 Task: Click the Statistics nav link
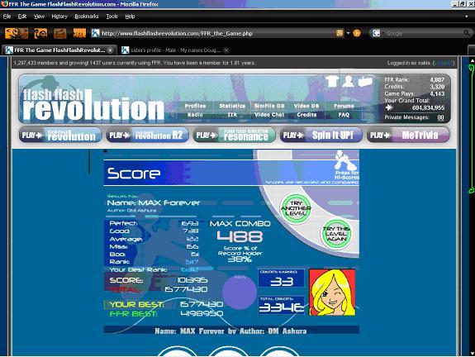(x=232, y=106)
